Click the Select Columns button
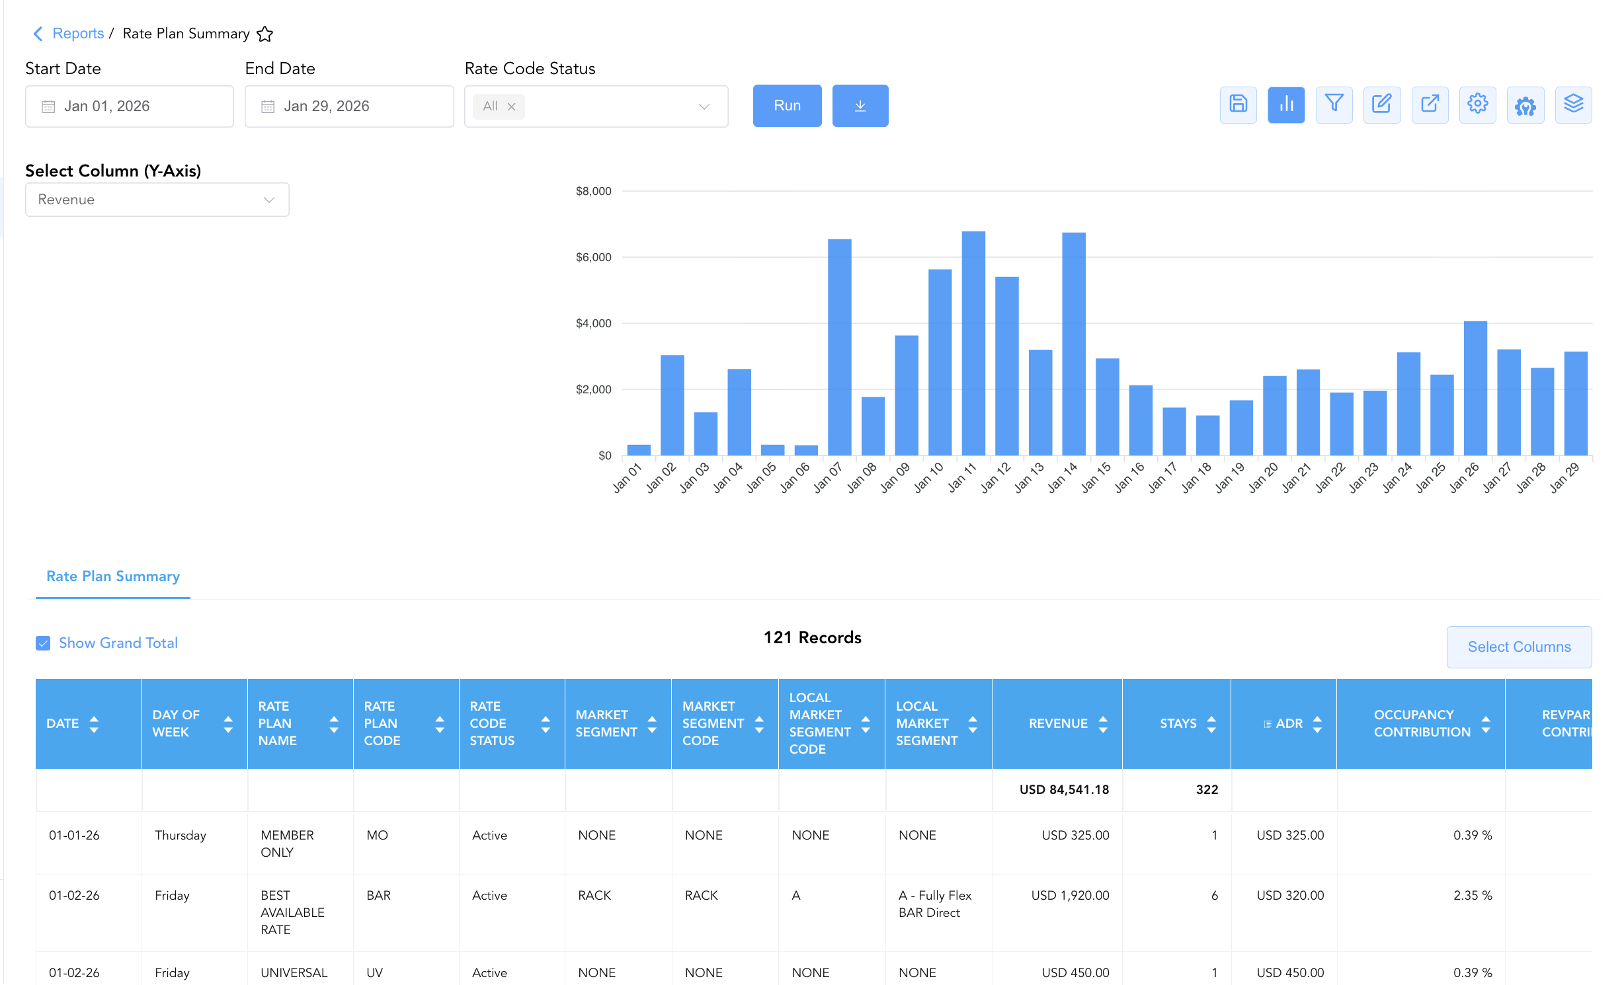Screen dimensions: 1624x985 pyautogui.click(x=1519, y=647)
